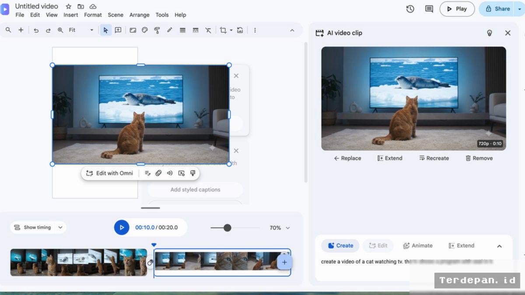This screenshot has width=525, height=295.
Task: Open the Arrange menu
Action: 140,15
